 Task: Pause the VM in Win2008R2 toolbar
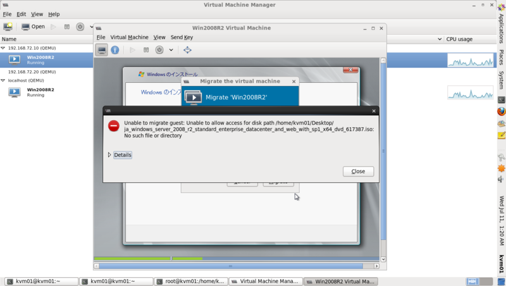coord(146,50)
